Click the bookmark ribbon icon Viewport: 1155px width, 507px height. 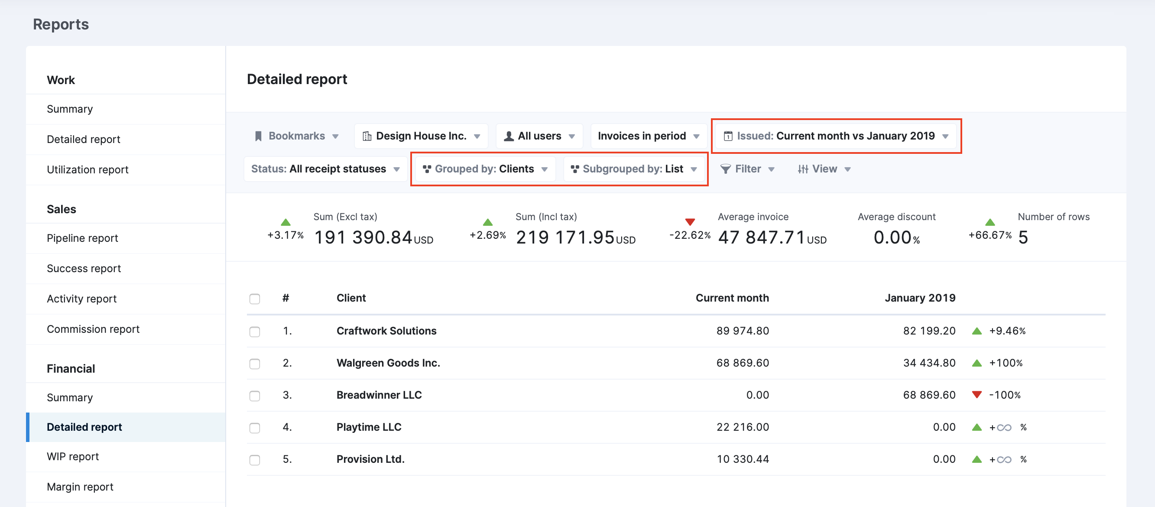coord(258,136)
